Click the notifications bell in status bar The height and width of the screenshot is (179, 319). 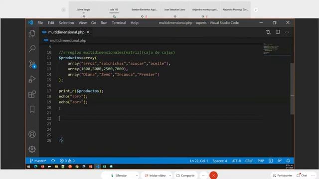(288, 161)
